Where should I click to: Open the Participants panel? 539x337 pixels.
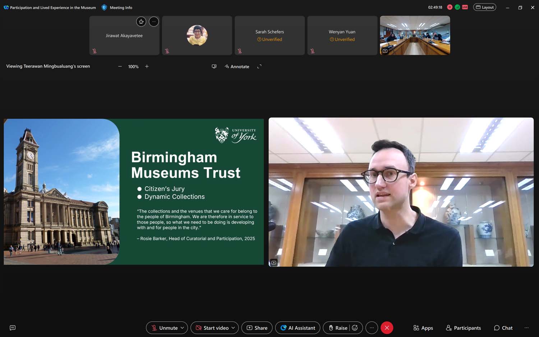(463, 328)
